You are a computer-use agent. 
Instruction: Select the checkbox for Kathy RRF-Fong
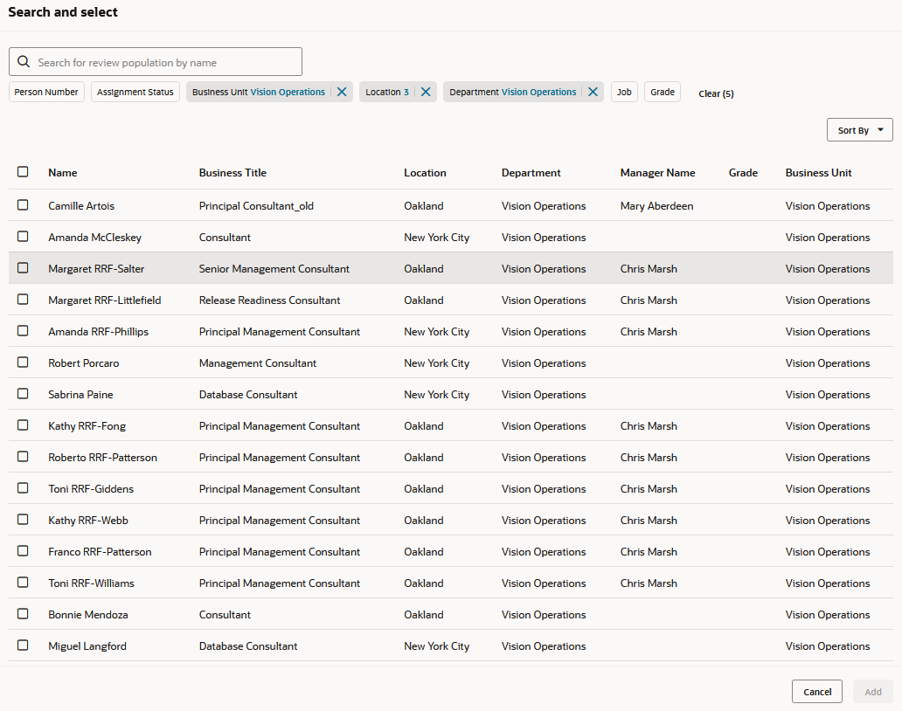pos(23,425)
